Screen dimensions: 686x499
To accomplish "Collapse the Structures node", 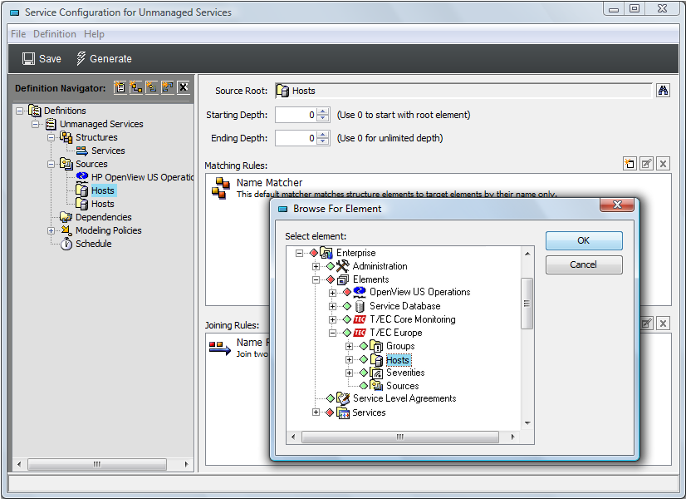I will (51, 137).
